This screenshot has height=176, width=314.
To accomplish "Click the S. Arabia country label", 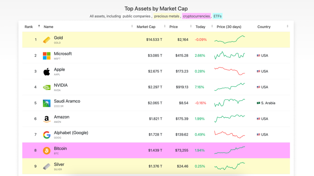I will pyautogui.click(x=268, y=103).
